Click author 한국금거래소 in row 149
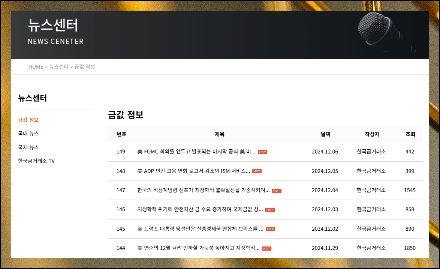440x269 pixels. pyautogui.click(x=371, y=152)
